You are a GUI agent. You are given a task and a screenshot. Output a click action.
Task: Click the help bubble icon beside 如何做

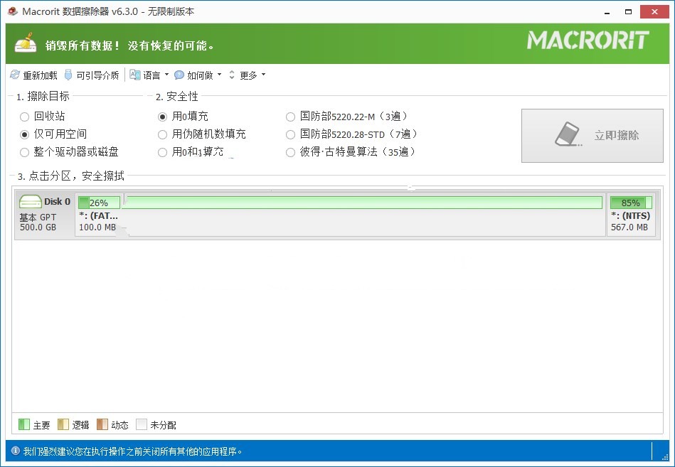click(179, 75)
